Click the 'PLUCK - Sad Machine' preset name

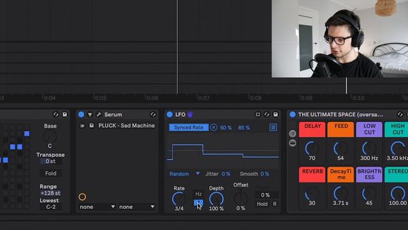[x=126, y=126]
